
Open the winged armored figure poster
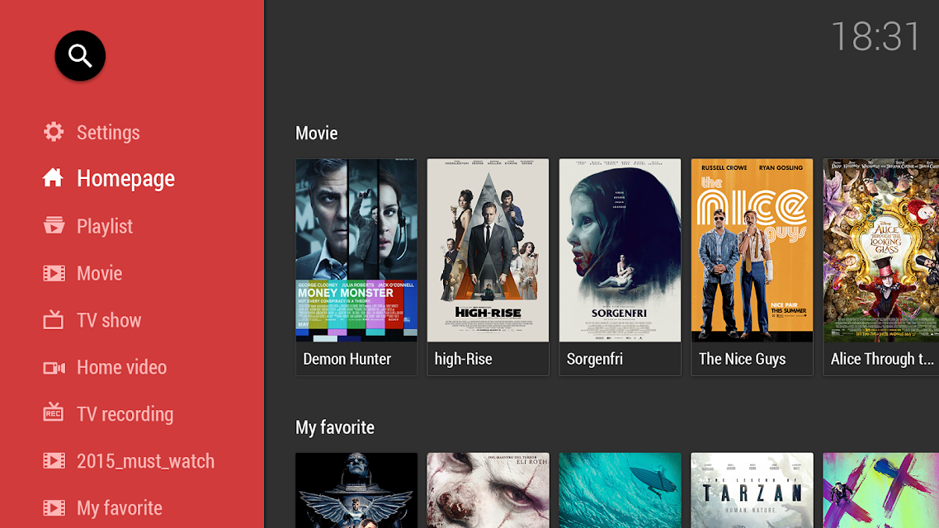[356, 490]
